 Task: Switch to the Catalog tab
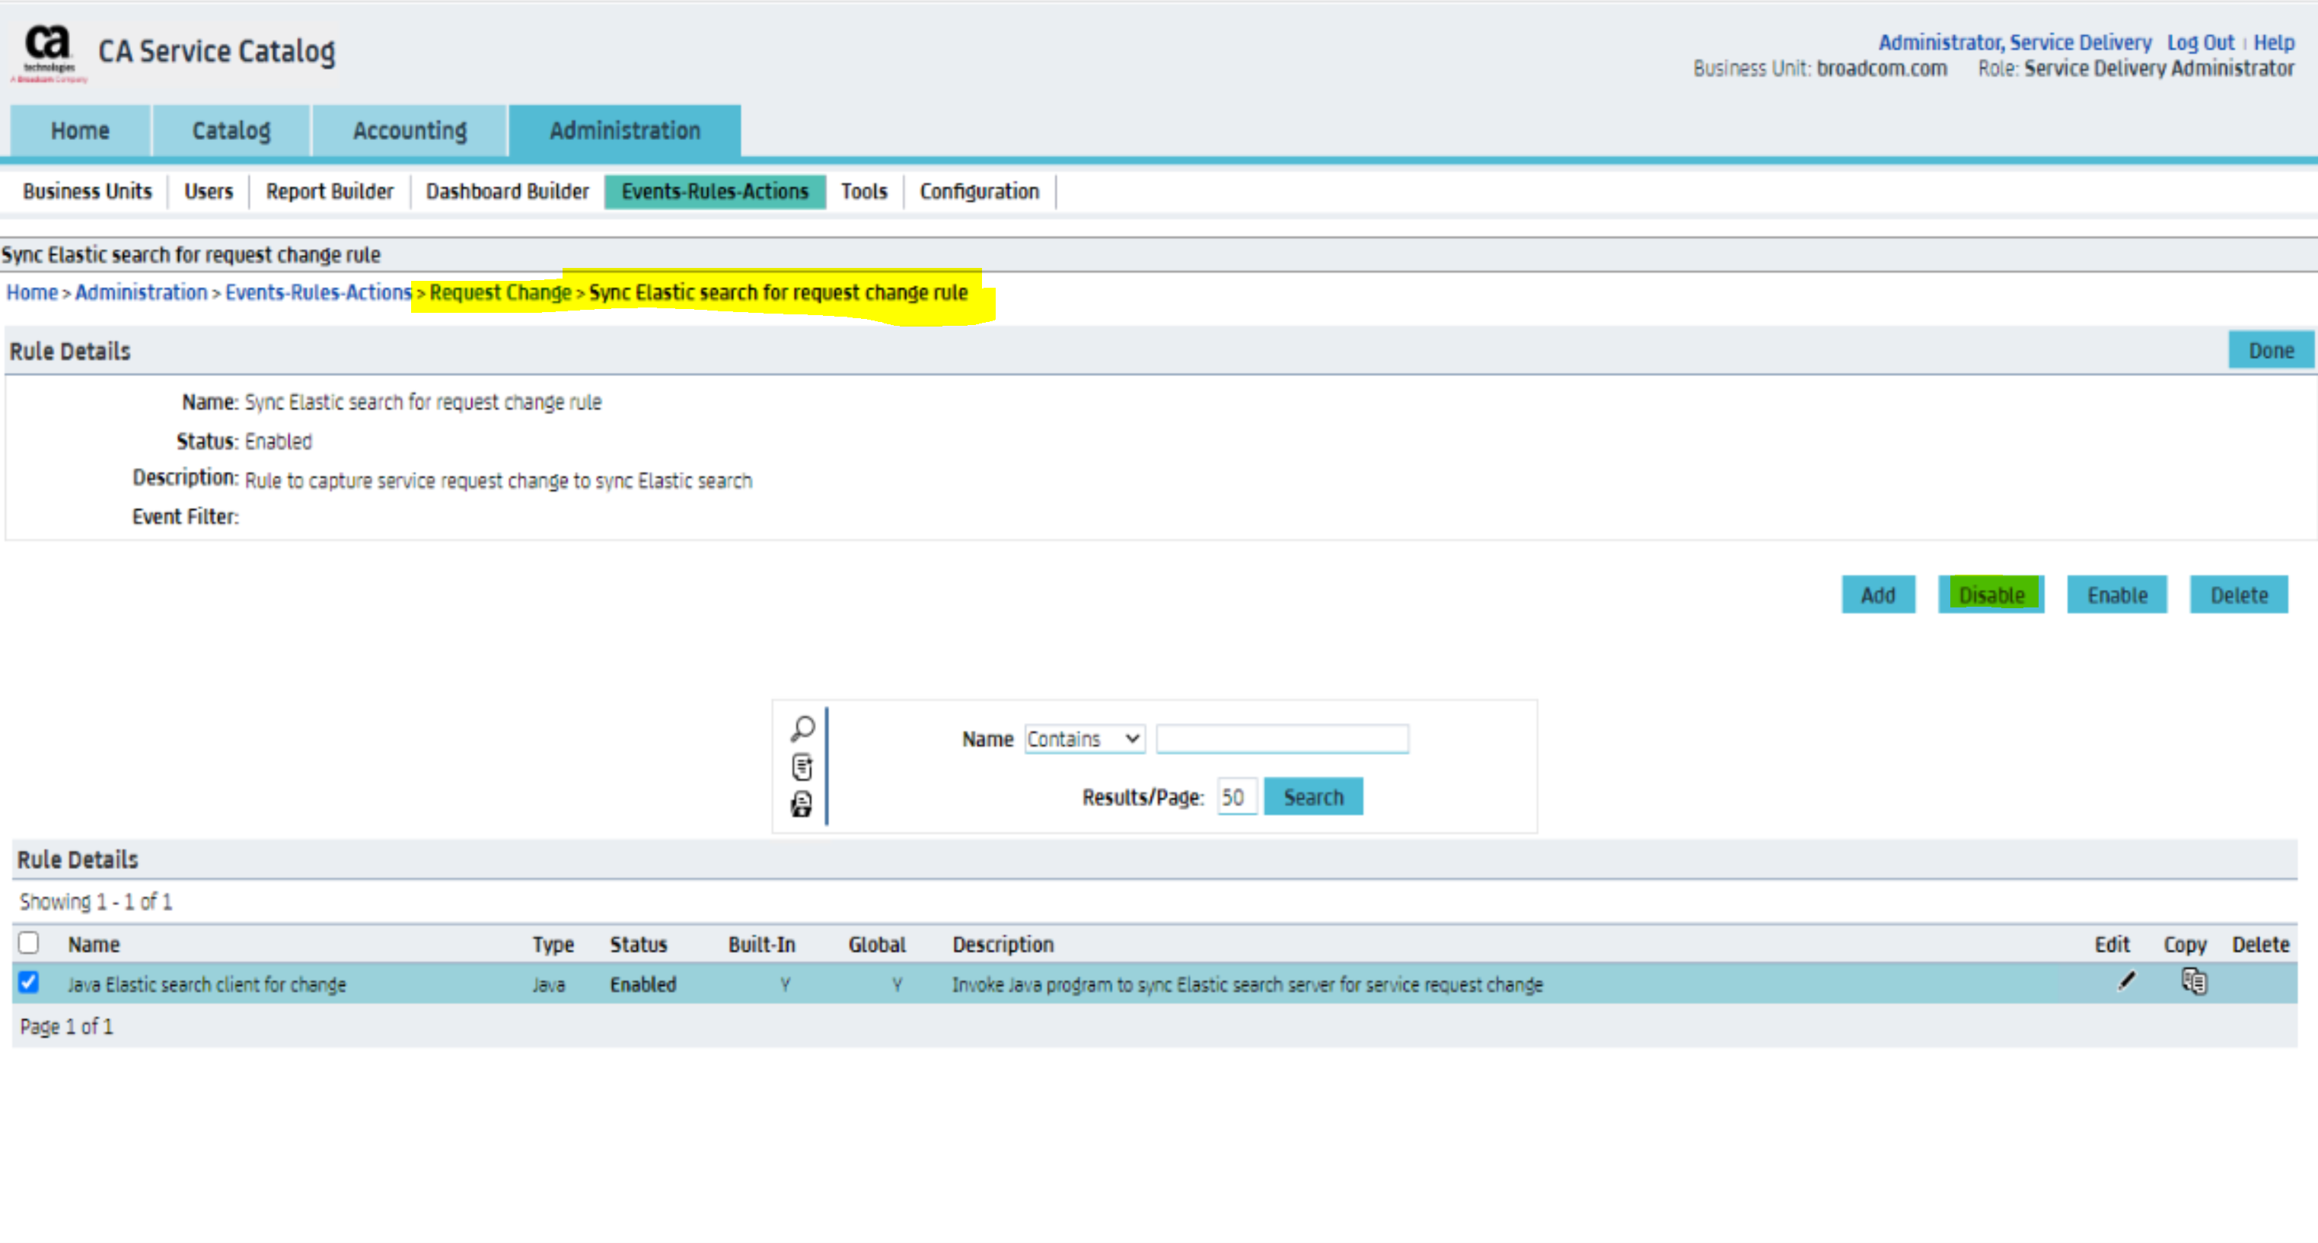point(231,130)
